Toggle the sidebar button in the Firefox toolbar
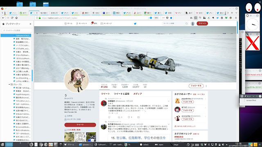 click(196, 18)
